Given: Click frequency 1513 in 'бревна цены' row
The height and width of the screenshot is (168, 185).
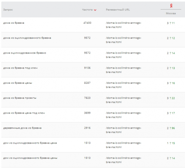Looking at the screenshot, I should [x=87, y=158].
